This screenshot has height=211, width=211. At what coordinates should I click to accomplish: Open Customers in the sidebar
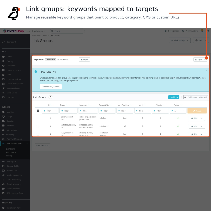click(11, 66)
